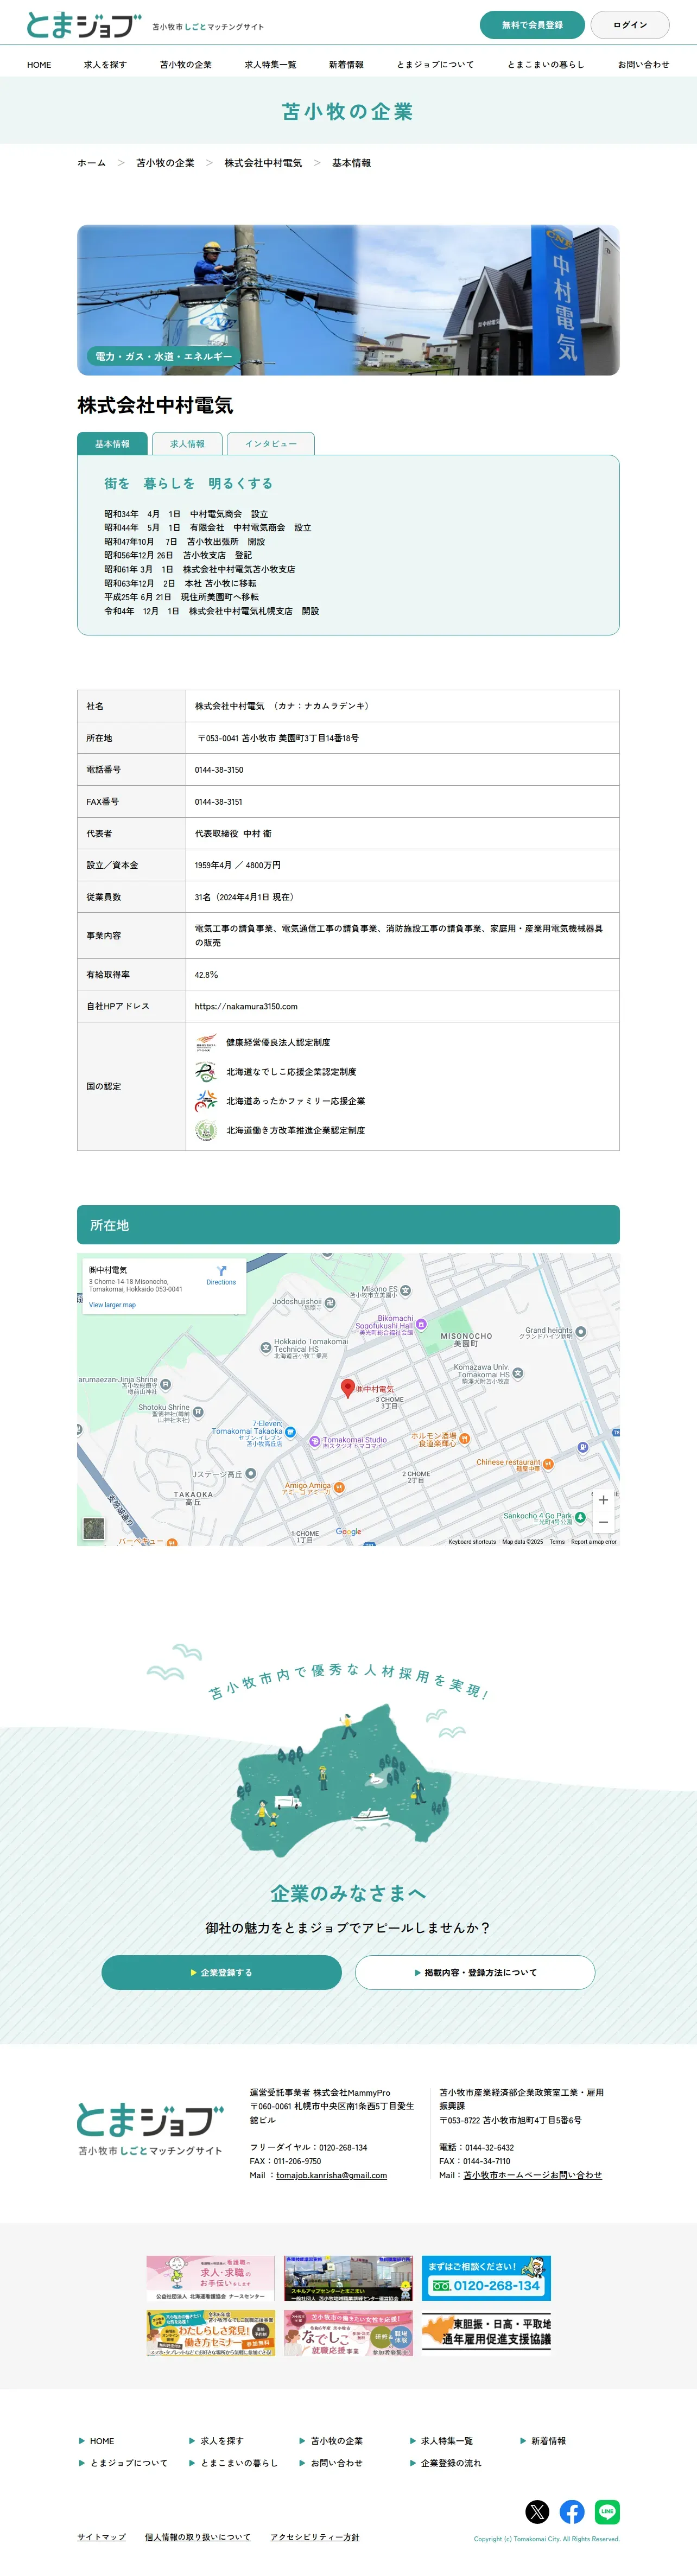Go to ホーム in the breadcrumb
Screen dimensions: 697x2576
coord(91,163)
